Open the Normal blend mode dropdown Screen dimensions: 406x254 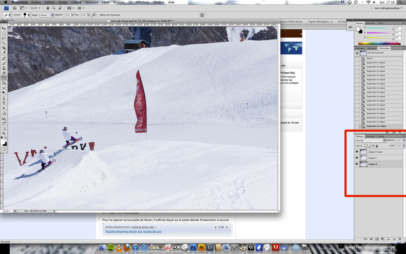coord(371,141)
